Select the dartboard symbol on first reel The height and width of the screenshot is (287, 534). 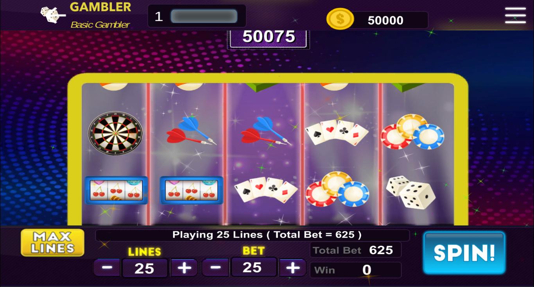click(115, 133)
